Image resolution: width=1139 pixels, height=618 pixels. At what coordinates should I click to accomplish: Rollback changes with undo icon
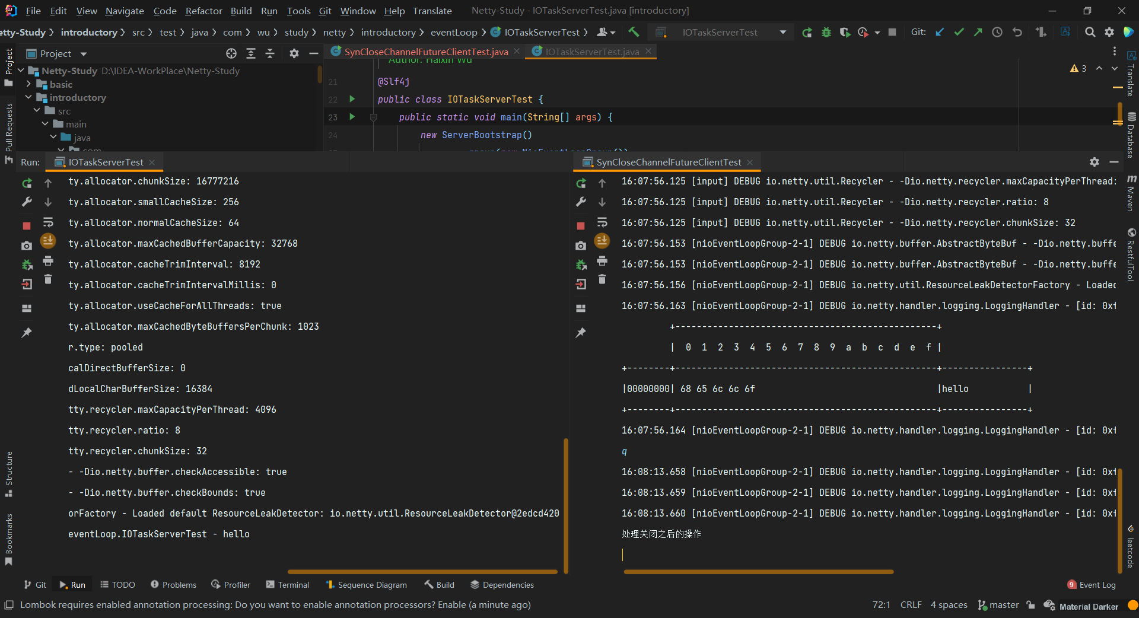click(x=1017, y=32)
